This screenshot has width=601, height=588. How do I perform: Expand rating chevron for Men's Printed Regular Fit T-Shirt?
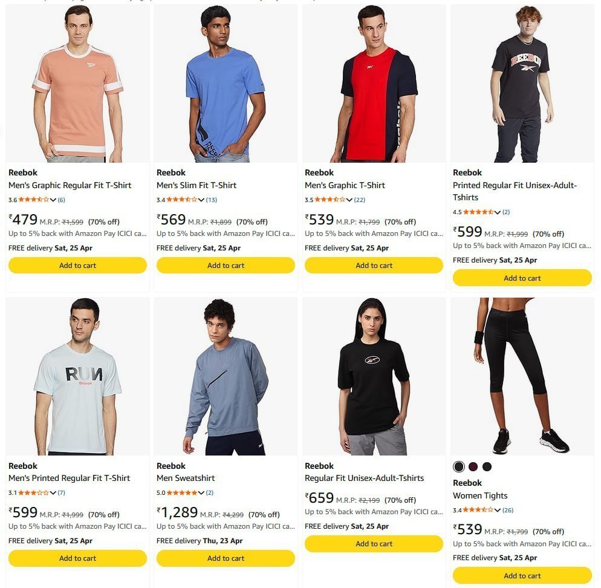click(x=53, y=493)
